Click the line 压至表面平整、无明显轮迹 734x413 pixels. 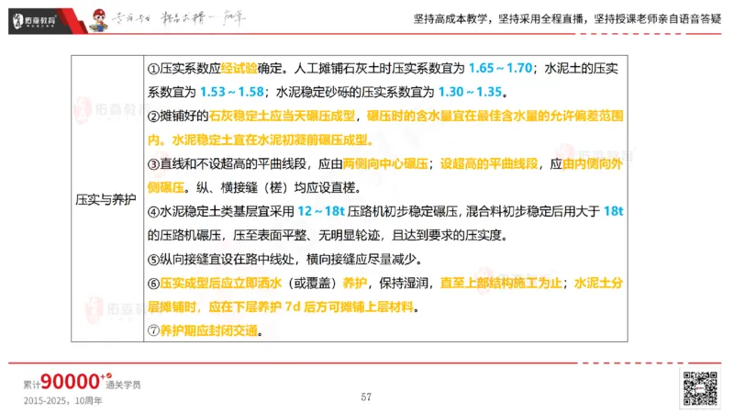tap(306, 235)
